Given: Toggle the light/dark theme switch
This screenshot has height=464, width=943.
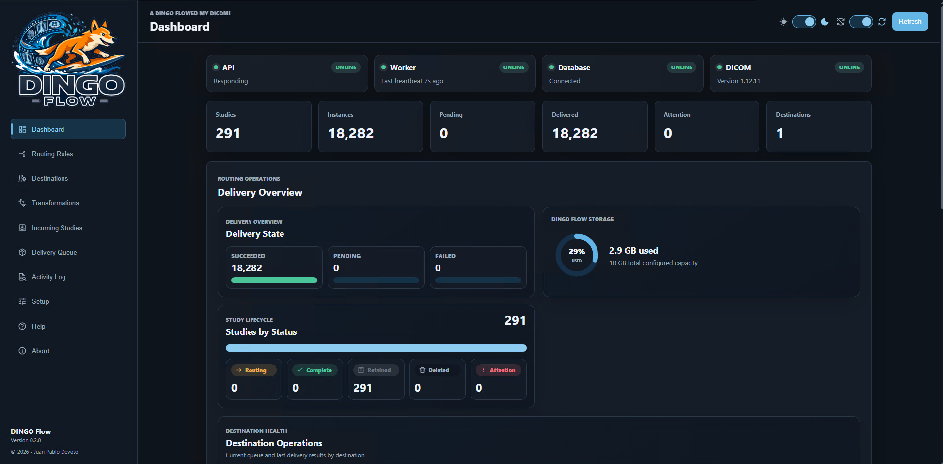Looking at the screenshot, I should click(x=804, y=22).
